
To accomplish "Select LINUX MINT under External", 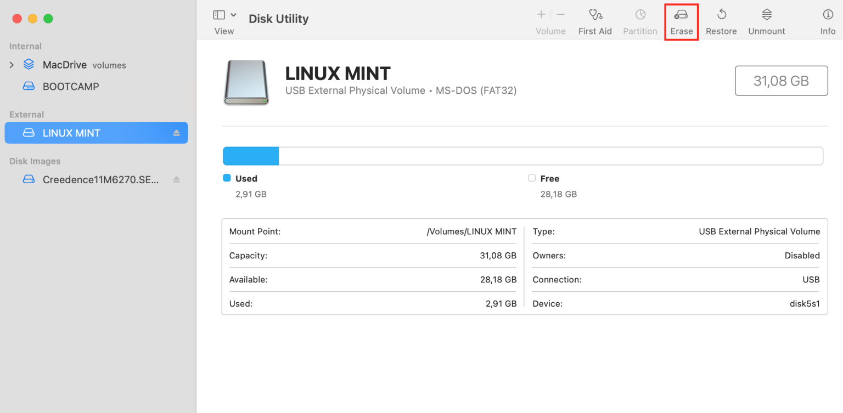I will (x=71, y=132).
